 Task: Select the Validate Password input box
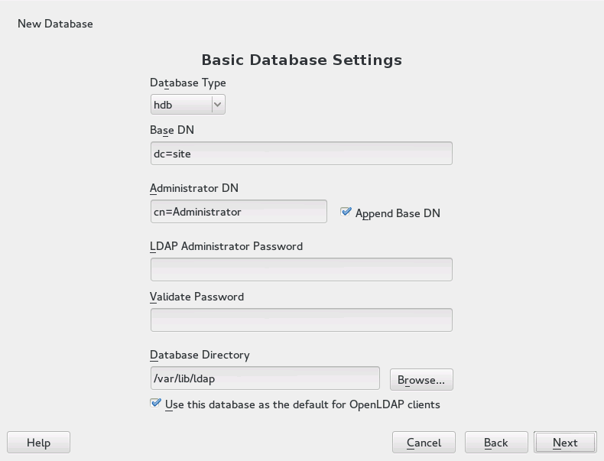[x=301, y=320]
